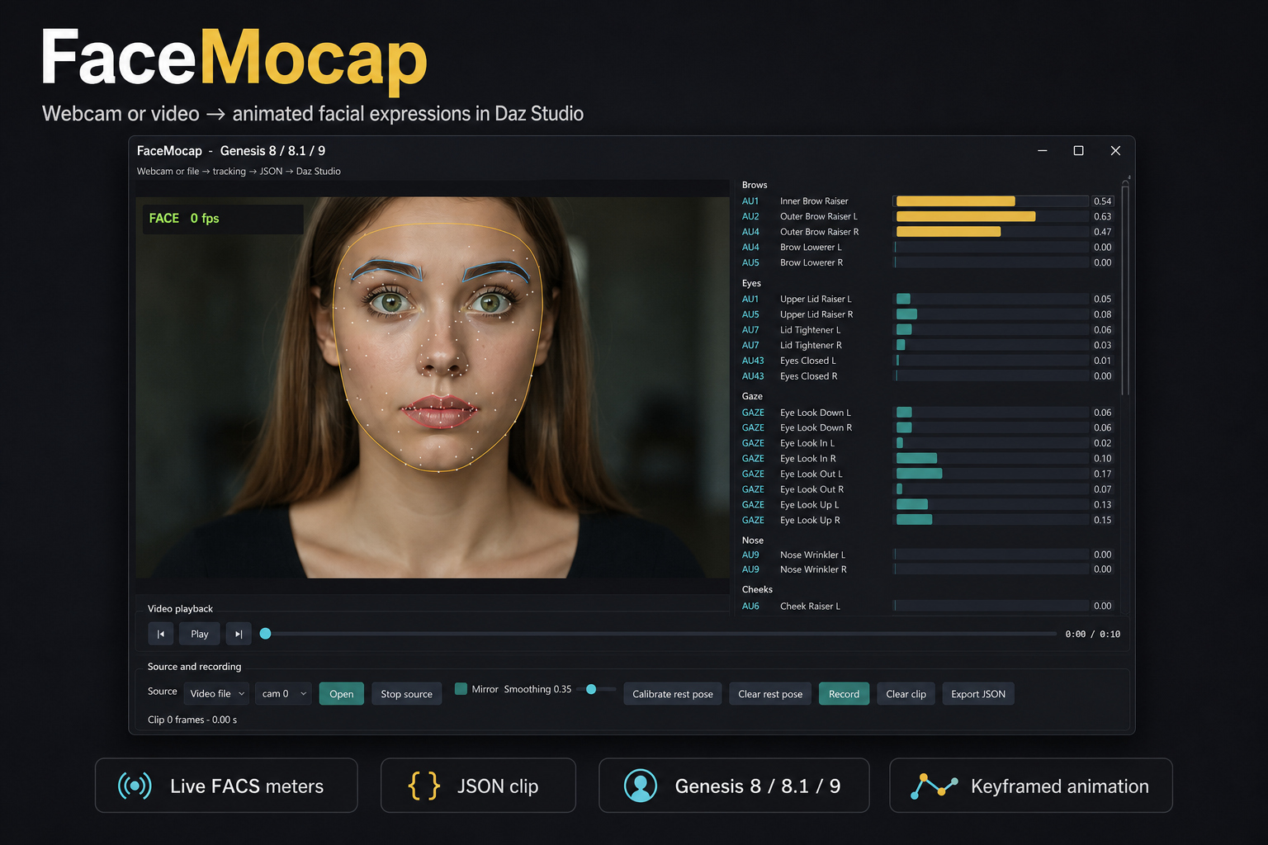Select the Eye Look In L row label
The image size is (1268, 845).
(807, 443)
